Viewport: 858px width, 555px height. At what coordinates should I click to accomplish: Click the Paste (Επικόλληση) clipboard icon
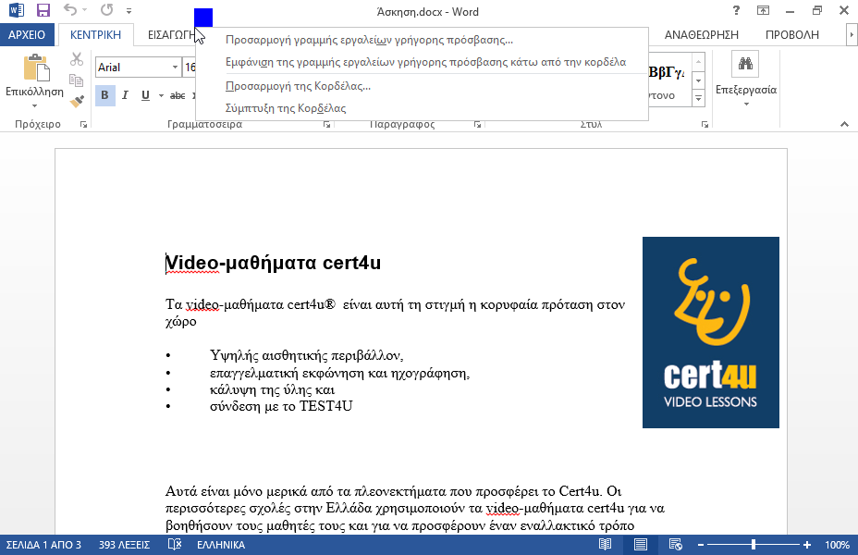[36, 68]
